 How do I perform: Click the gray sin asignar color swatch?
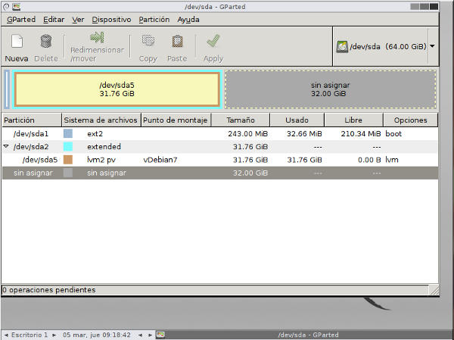(x=68, y=173)
